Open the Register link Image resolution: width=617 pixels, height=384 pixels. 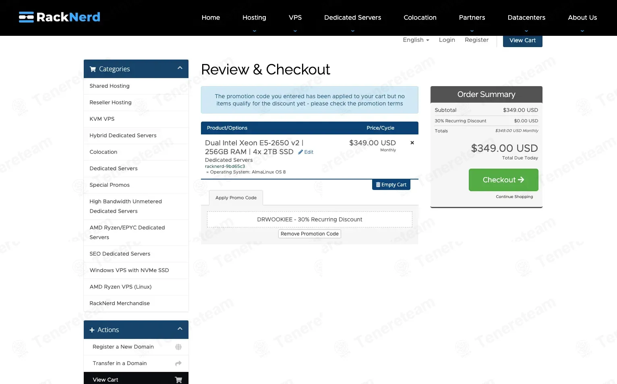[x=476, y=40]
